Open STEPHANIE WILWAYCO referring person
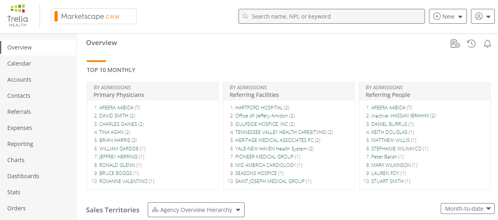 pos(396,149)
